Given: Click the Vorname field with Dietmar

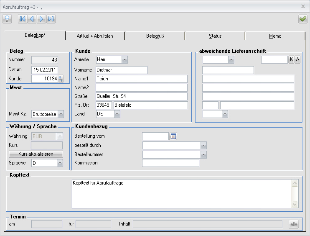Looking at the screenshot, I should (122, 70).
